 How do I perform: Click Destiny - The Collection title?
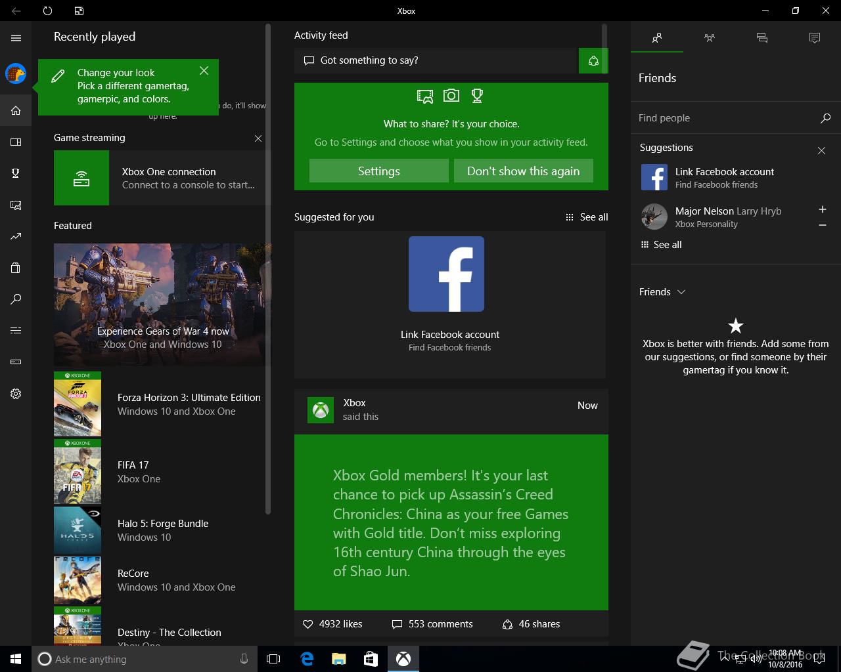170,633
